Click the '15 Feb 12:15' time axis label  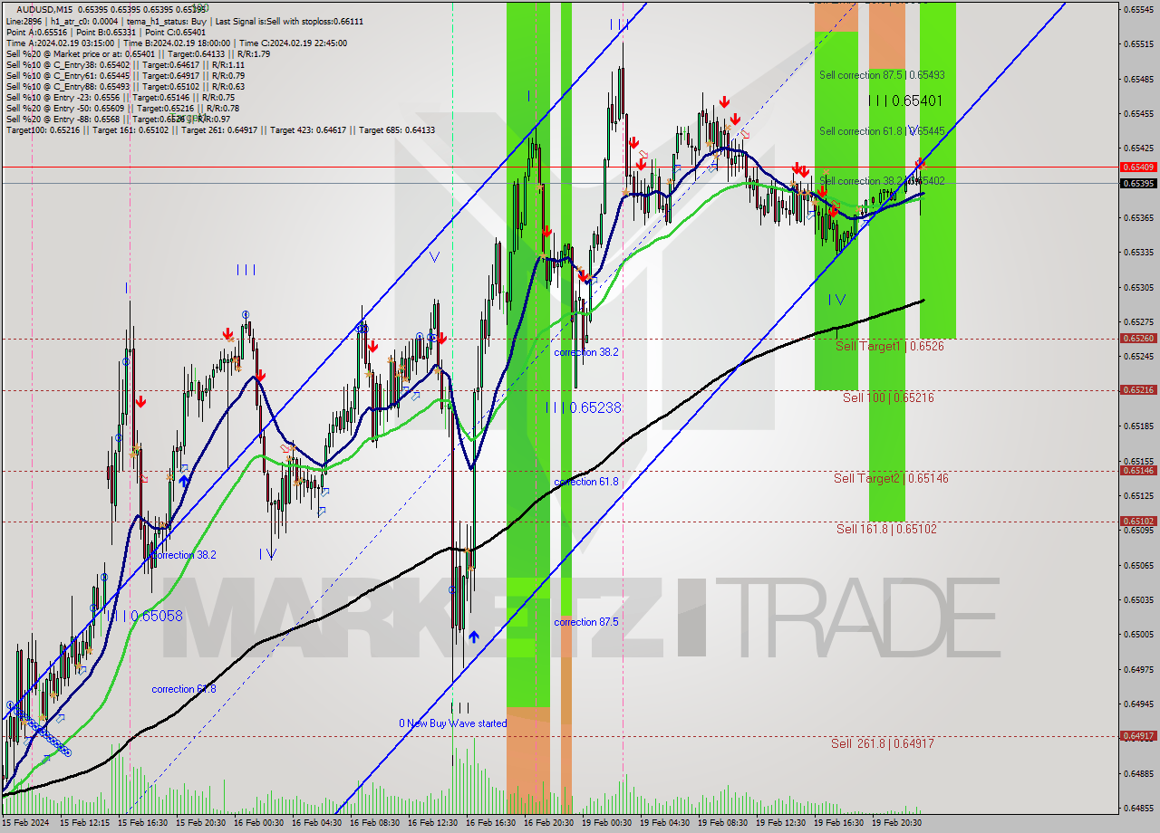tap(84, 823)
